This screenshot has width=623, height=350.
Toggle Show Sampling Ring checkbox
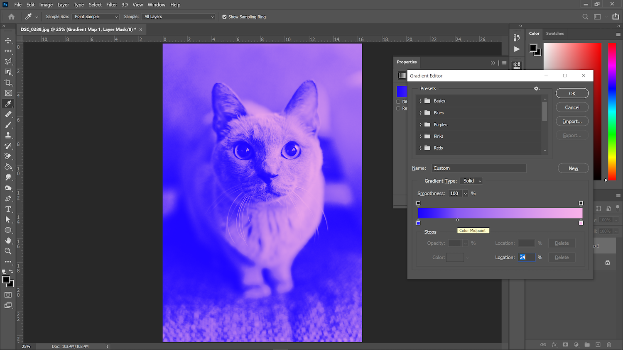(x=224, y=17)
